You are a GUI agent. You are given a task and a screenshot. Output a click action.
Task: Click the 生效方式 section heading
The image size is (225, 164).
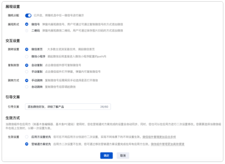(x=13, y=118)
